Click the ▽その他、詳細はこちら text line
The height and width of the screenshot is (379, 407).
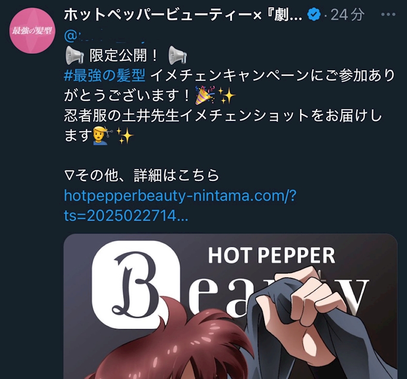141,175
